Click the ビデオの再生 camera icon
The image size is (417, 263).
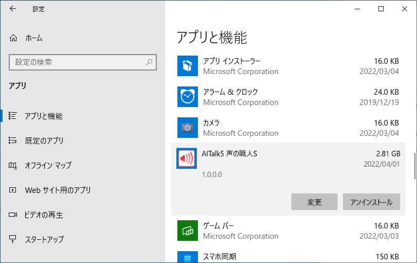coord(13,215)
